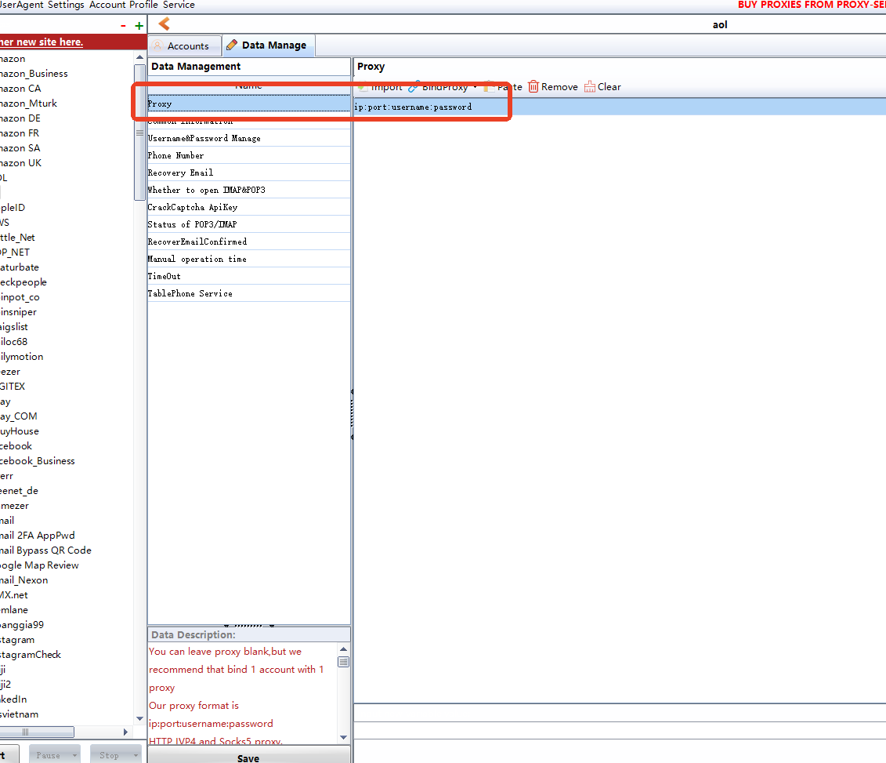Select Amazon UK in site list
Screen dimensions: 886x763
21,163
